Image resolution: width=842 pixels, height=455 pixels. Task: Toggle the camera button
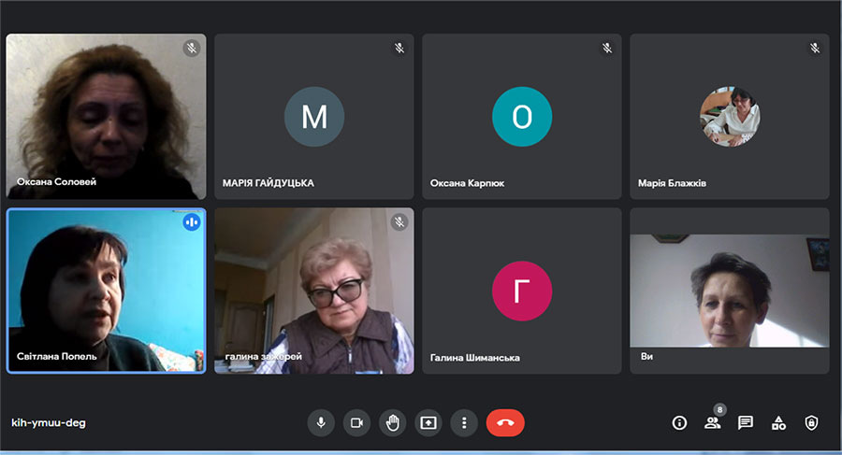pos(356,423)
